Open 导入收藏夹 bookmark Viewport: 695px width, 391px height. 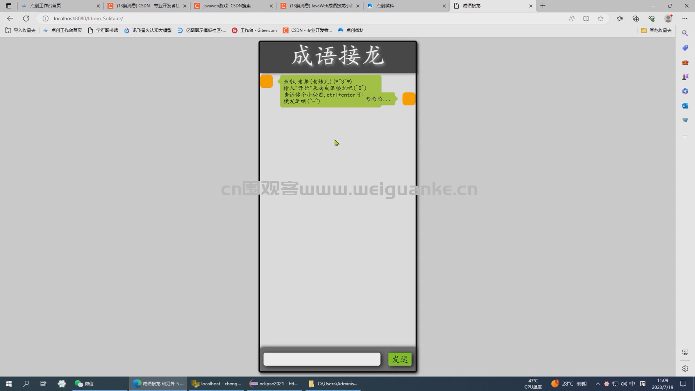20,30
